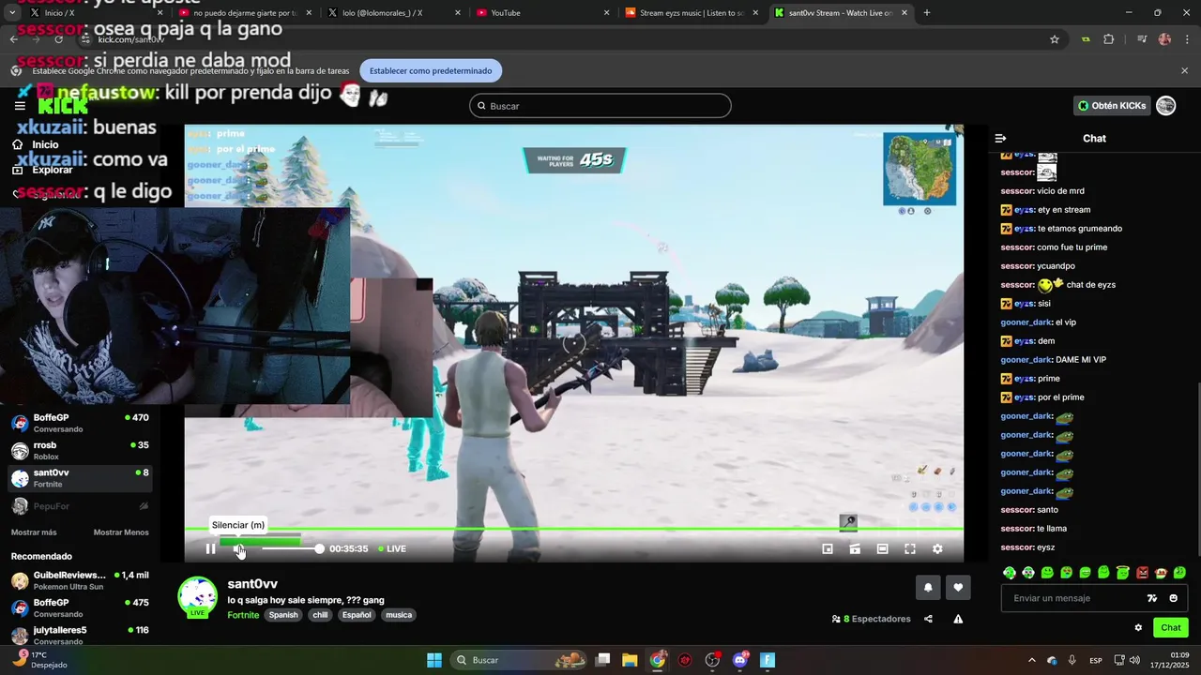Report the stream with warning icon
The image size is (1201, 675).
tap(958, 619)
